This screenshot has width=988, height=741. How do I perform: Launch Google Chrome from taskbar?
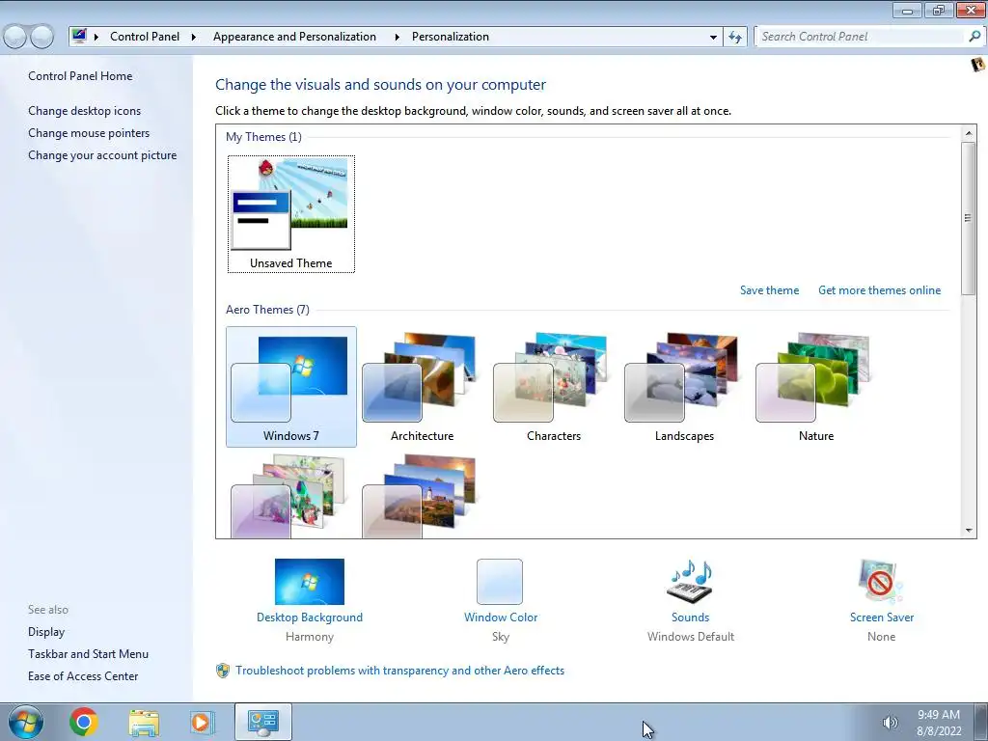pyautogui.click(x=84, y=722)
